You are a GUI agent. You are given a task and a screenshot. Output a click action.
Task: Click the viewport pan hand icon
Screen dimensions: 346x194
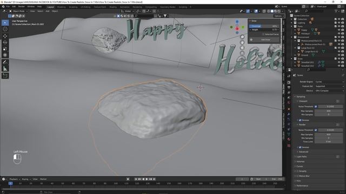coord(242,42)
